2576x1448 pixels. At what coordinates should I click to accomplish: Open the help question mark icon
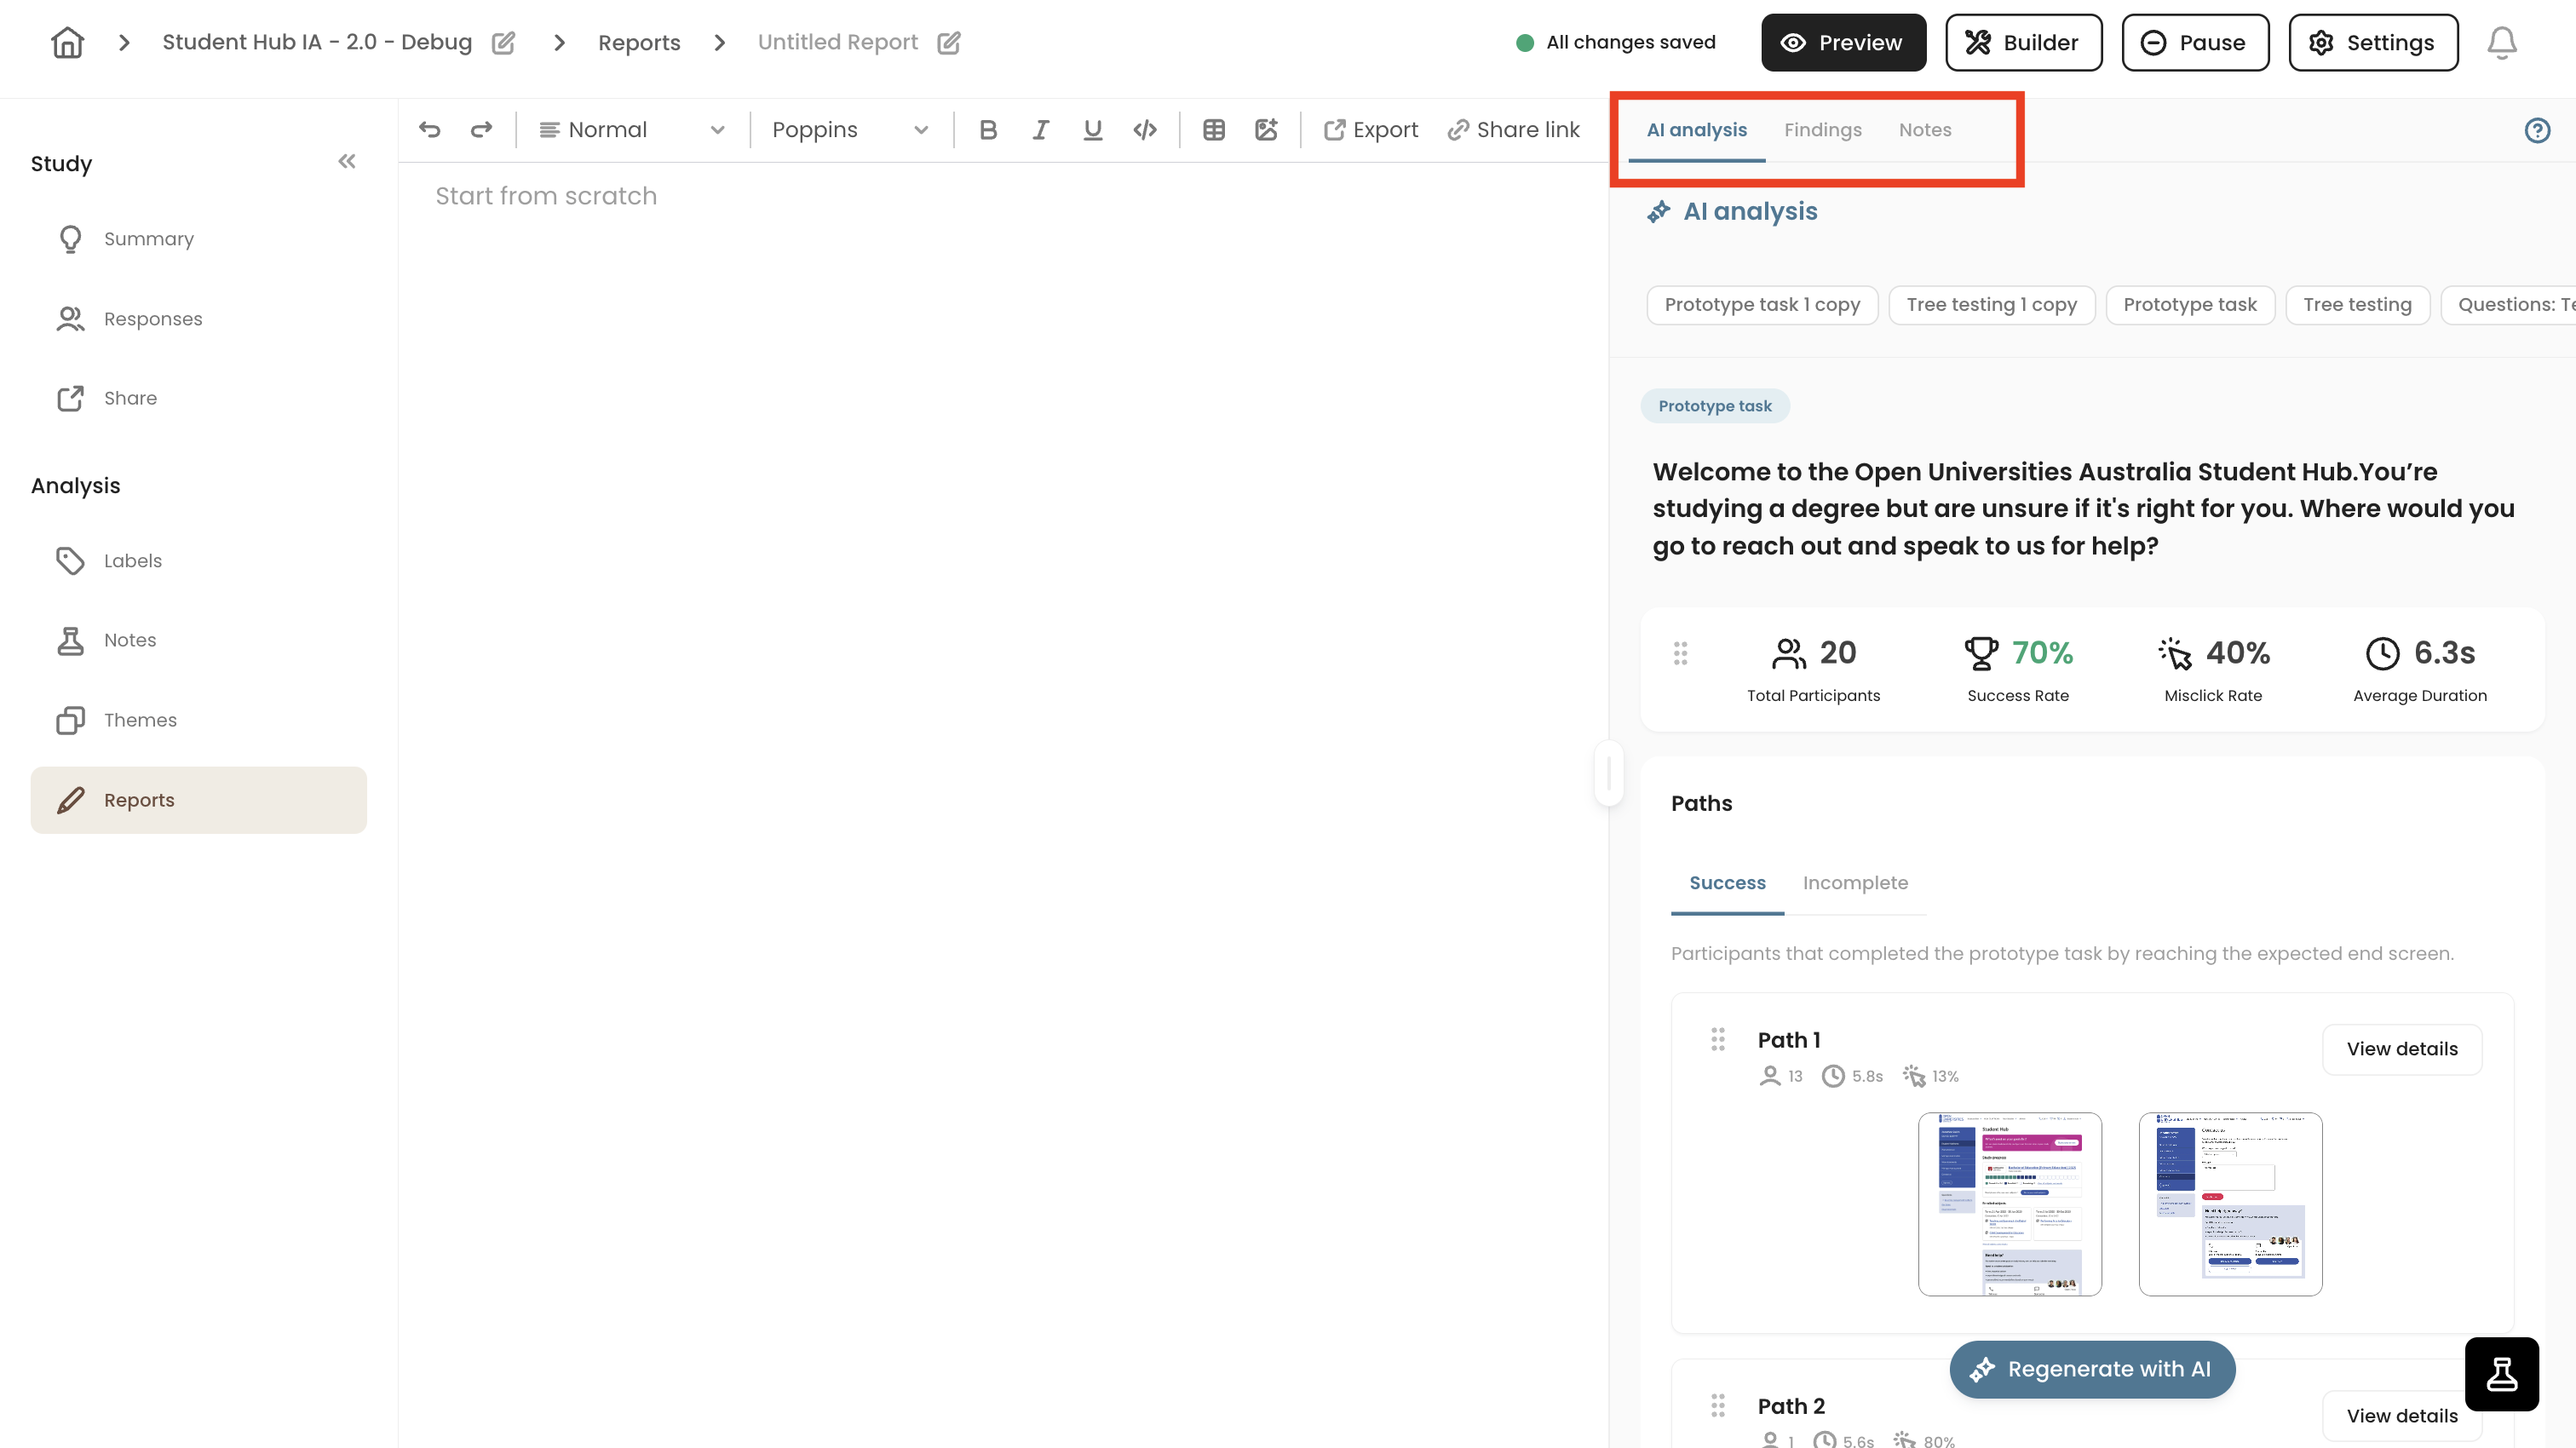(2537, 130)
